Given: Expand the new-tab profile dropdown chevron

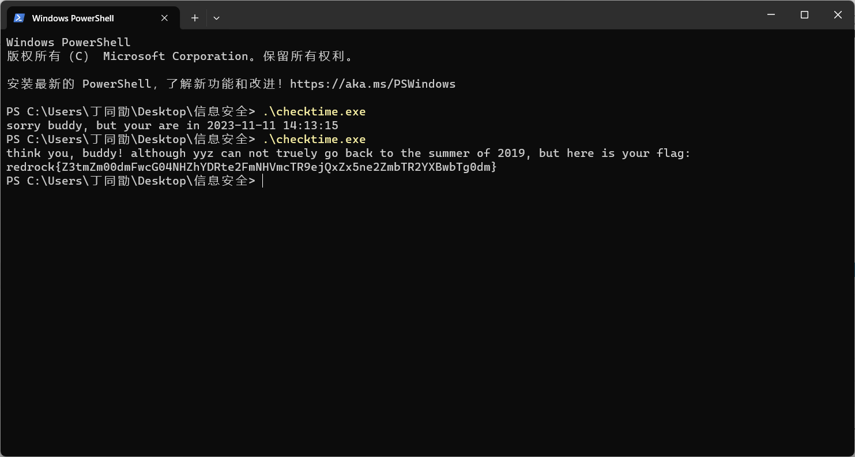Looking at the screenshot, I should tap(216, 18).
